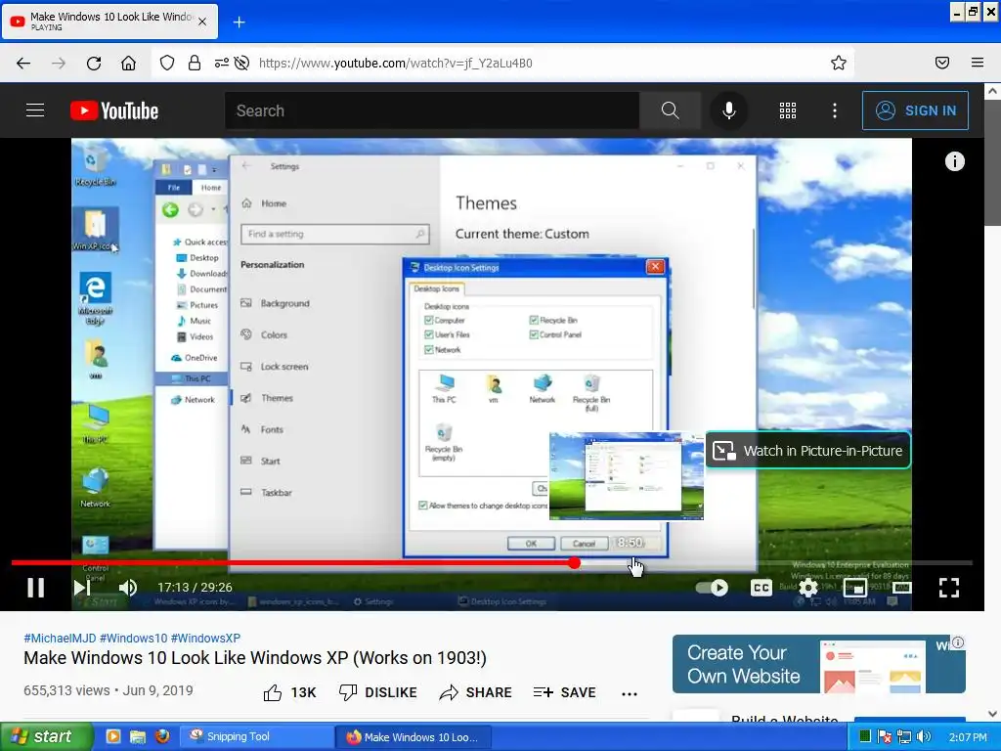1001x751 pixels.
Task: Like the video
Action: [289, 692]
